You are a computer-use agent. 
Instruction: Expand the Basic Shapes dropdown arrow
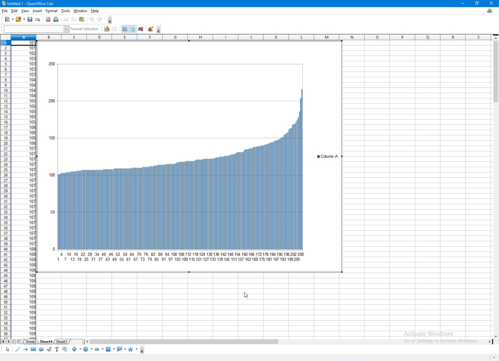tap(80, 349)
